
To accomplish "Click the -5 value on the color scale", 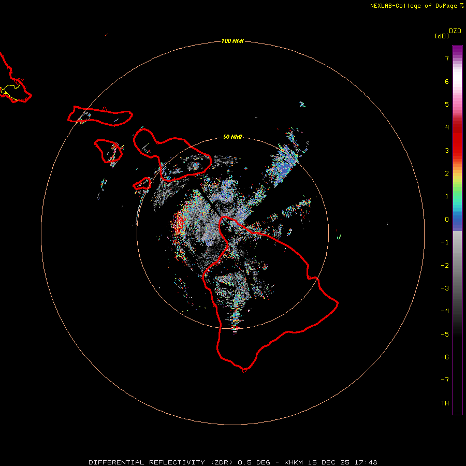I will [x=445, y=334].
